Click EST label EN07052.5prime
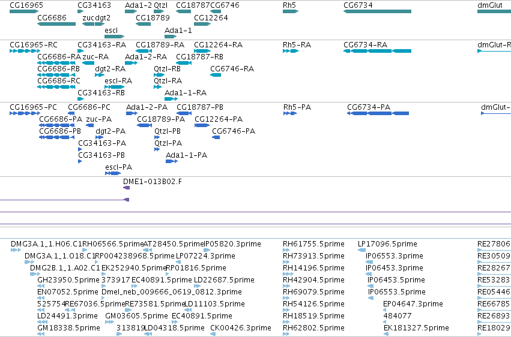The height and width of the screenshot is (337, 511). (68, 292)
